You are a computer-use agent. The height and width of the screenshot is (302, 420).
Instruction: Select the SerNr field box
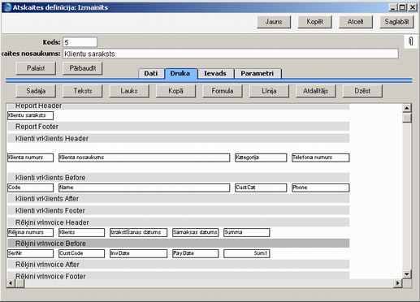(x=31, y=253)
